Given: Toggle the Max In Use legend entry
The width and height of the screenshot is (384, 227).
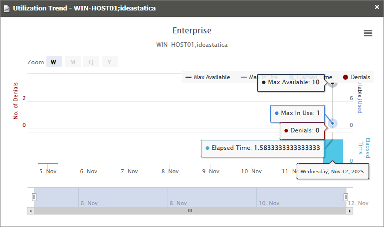Looking at the screenshot, I should point(252,77).
